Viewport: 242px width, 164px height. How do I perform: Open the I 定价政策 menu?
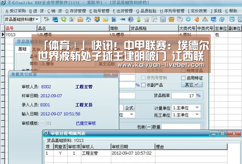(x=197, y=11)
